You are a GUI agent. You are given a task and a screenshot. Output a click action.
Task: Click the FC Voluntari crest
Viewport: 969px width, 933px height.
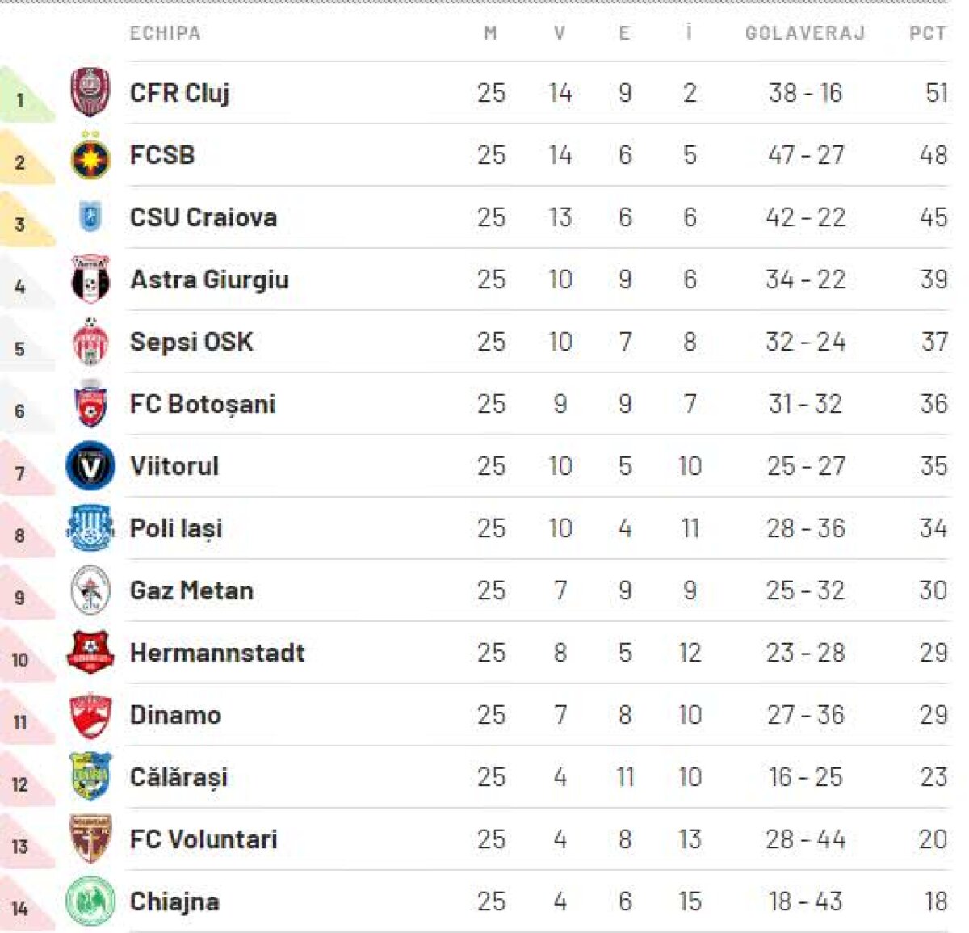90,839
